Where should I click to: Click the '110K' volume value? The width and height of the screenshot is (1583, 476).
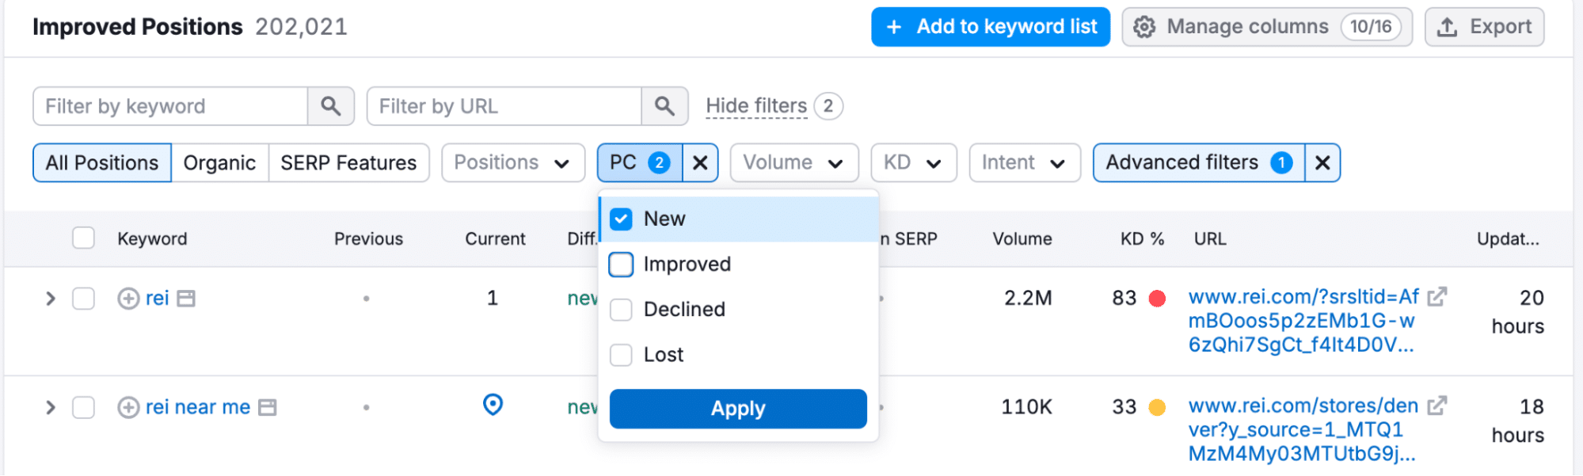click(x=1026, y=408)
